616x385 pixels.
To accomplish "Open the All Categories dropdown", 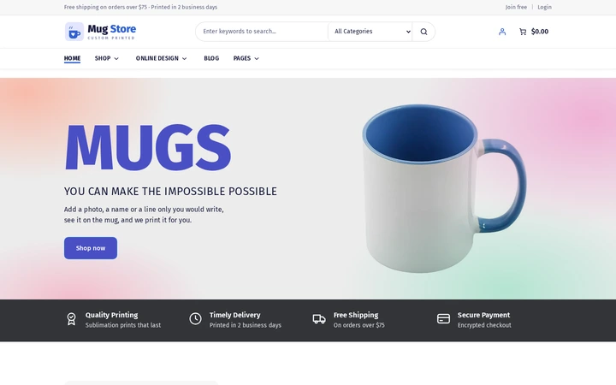I will pos(370,32).
